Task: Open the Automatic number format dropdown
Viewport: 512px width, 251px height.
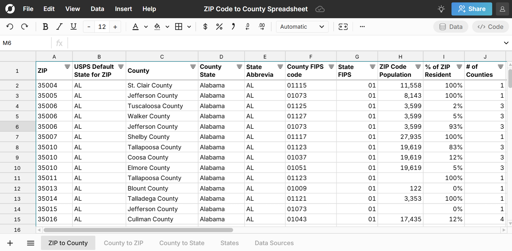Action: [302, 26]
